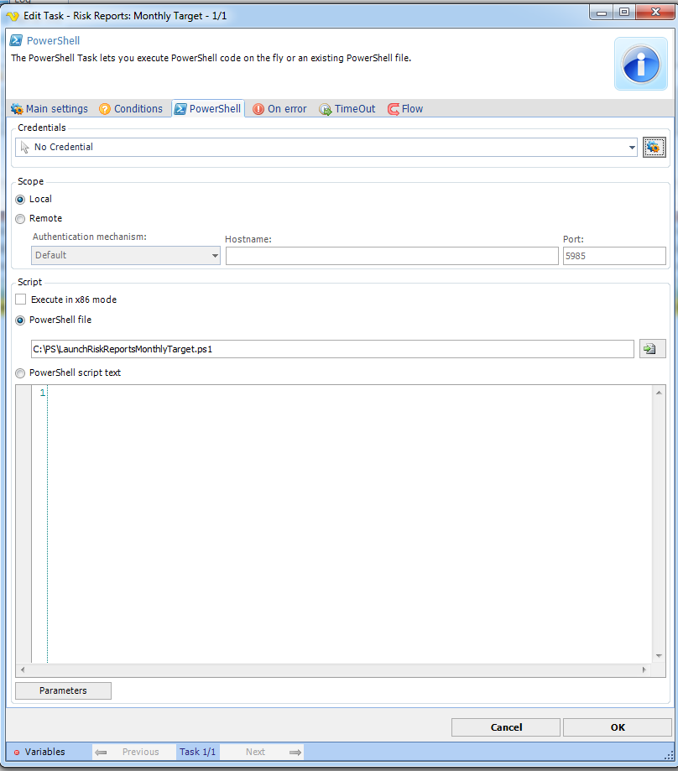Switch to the Main settings tab
Image resolution: width=678 pixels, height=771 pixels.
(50, 109)
